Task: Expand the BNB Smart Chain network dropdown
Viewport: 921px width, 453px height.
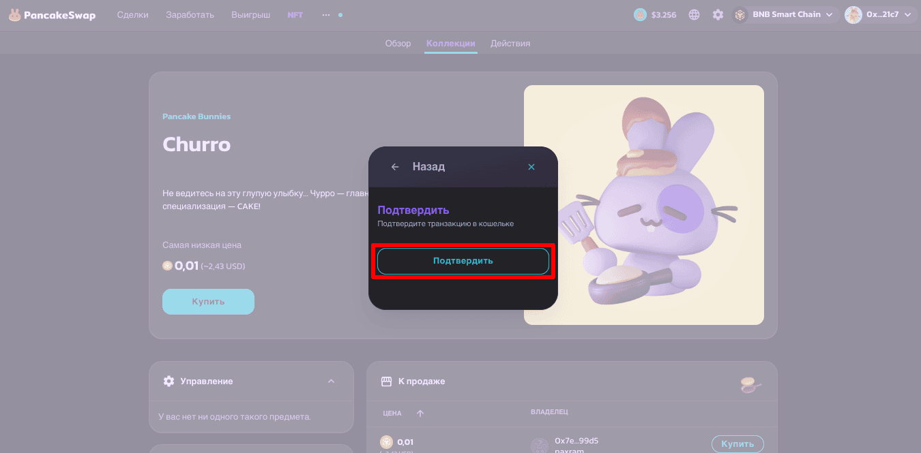Action: click(786, 14)
